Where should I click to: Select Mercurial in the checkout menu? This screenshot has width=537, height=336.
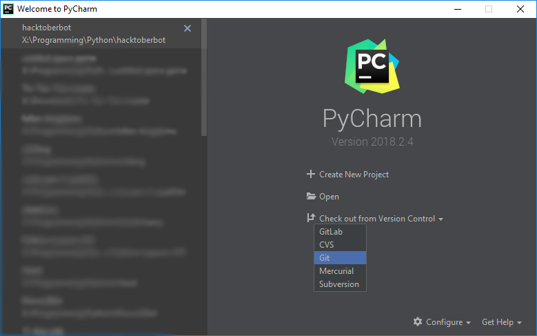(x=340, y=271)
